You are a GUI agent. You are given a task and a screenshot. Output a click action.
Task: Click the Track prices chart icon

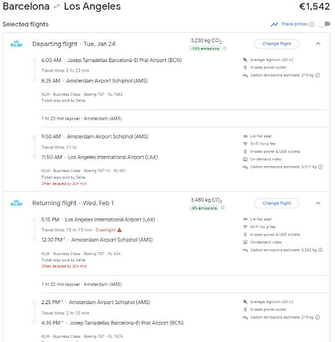point(274,24)
